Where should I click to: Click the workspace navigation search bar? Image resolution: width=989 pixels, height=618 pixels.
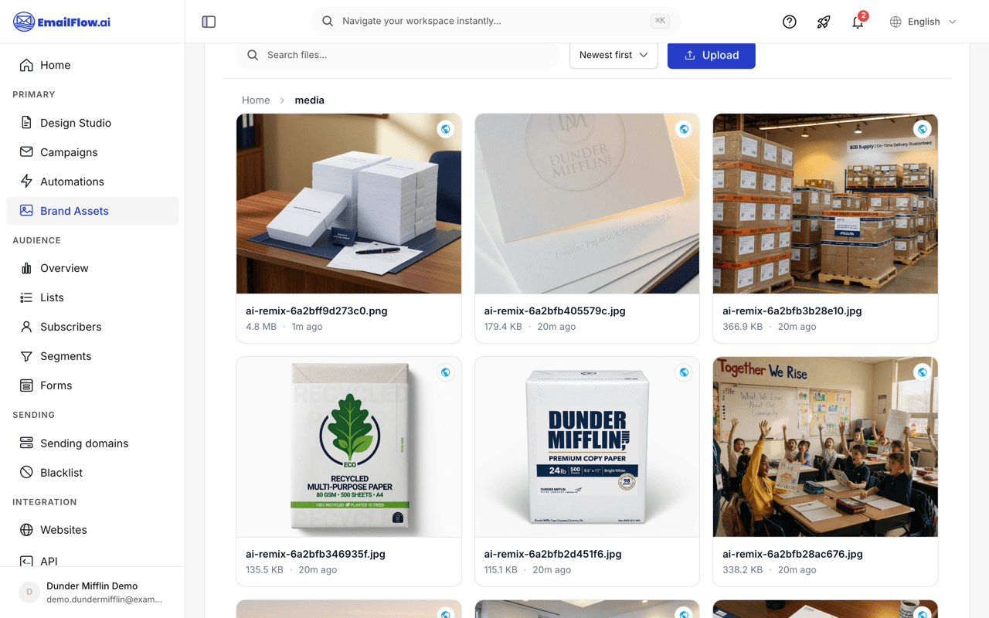(x=495, y=21)
